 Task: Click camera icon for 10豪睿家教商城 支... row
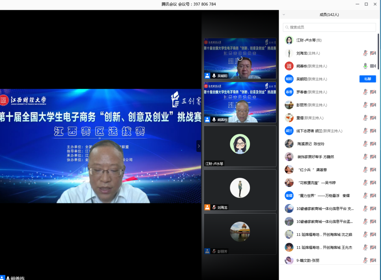[x=373, y=208]
